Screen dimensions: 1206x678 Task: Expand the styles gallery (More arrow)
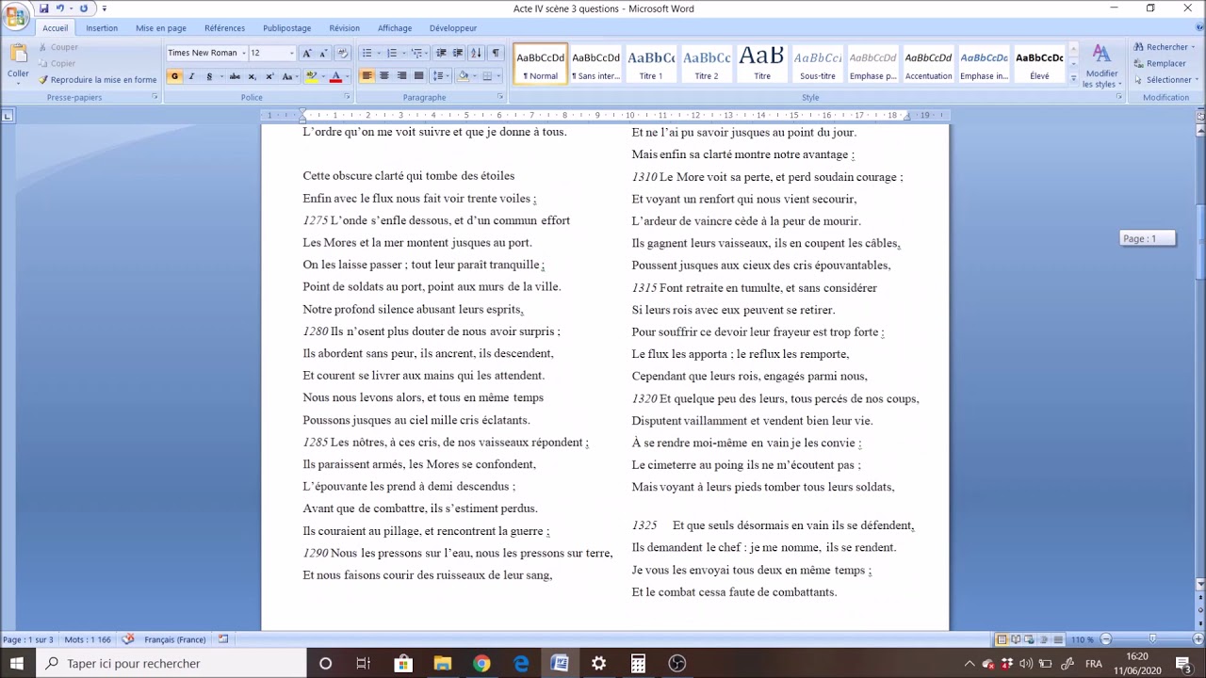click(1073, 78)
